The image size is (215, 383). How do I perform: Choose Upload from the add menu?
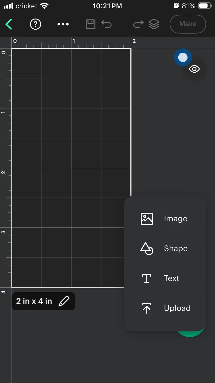tap(177, 308)
